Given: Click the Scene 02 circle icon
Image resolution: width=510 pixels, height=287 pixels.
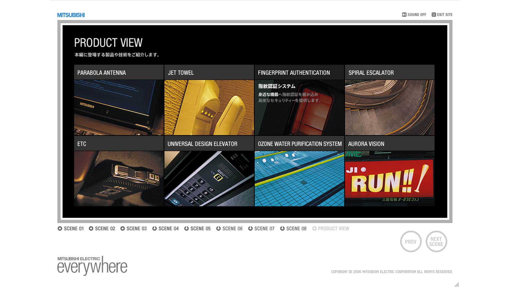Looking at the screenshot, I should [91, 229].
